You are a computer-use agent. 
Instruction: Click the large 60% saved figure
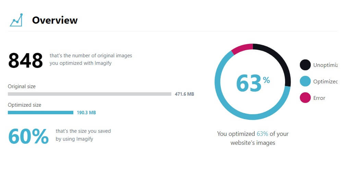(28, 136)
